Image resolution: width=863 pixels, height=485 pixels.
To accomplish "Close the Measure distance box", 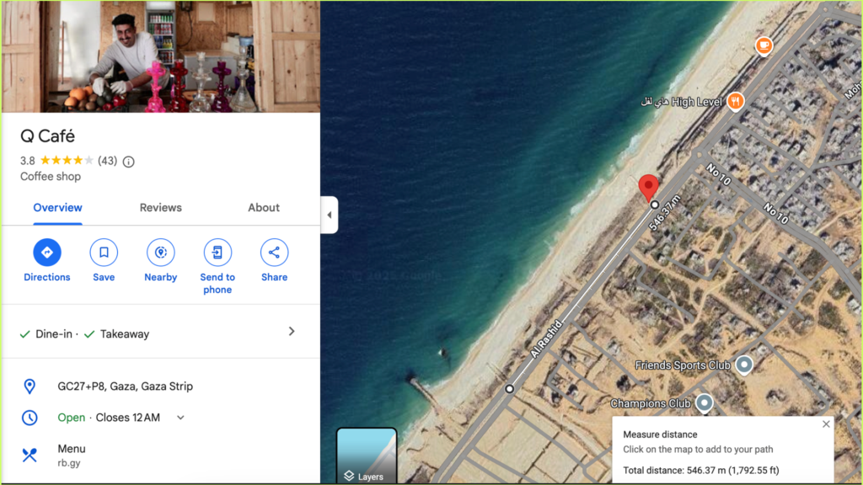I will 826,424.
